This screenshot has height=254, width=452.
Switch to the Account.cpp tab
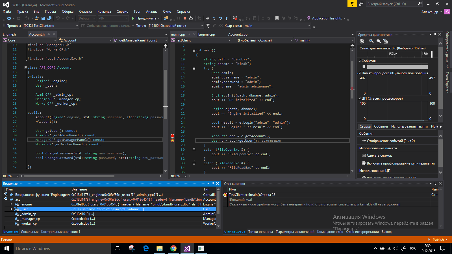pos(238,34)
